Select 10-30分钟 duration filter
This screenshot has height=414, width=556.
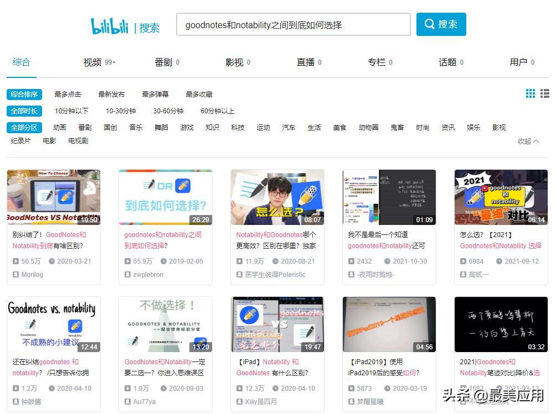click(x=121, y=111)
